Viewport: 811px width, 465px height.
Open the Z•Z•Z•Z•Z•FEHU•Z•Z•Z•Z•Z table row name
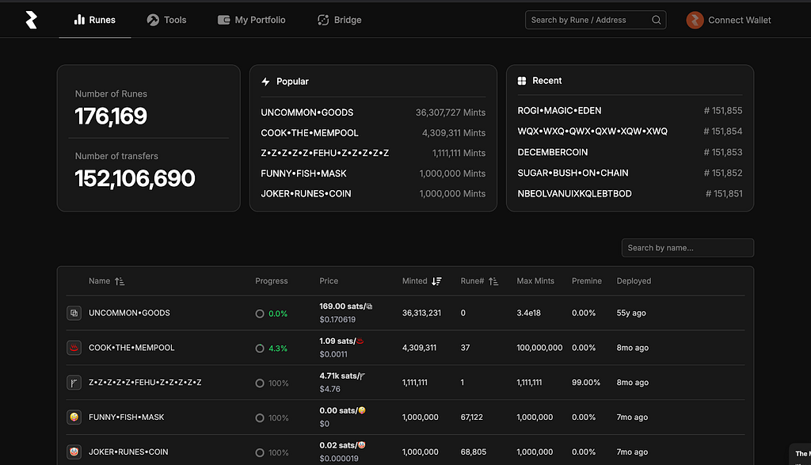coord(145,383)
